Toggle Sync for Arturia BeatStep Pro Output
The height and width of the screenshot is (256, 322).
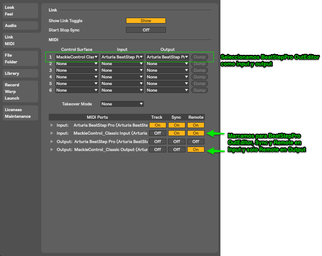pyautogui.click(x=177, y=142)
